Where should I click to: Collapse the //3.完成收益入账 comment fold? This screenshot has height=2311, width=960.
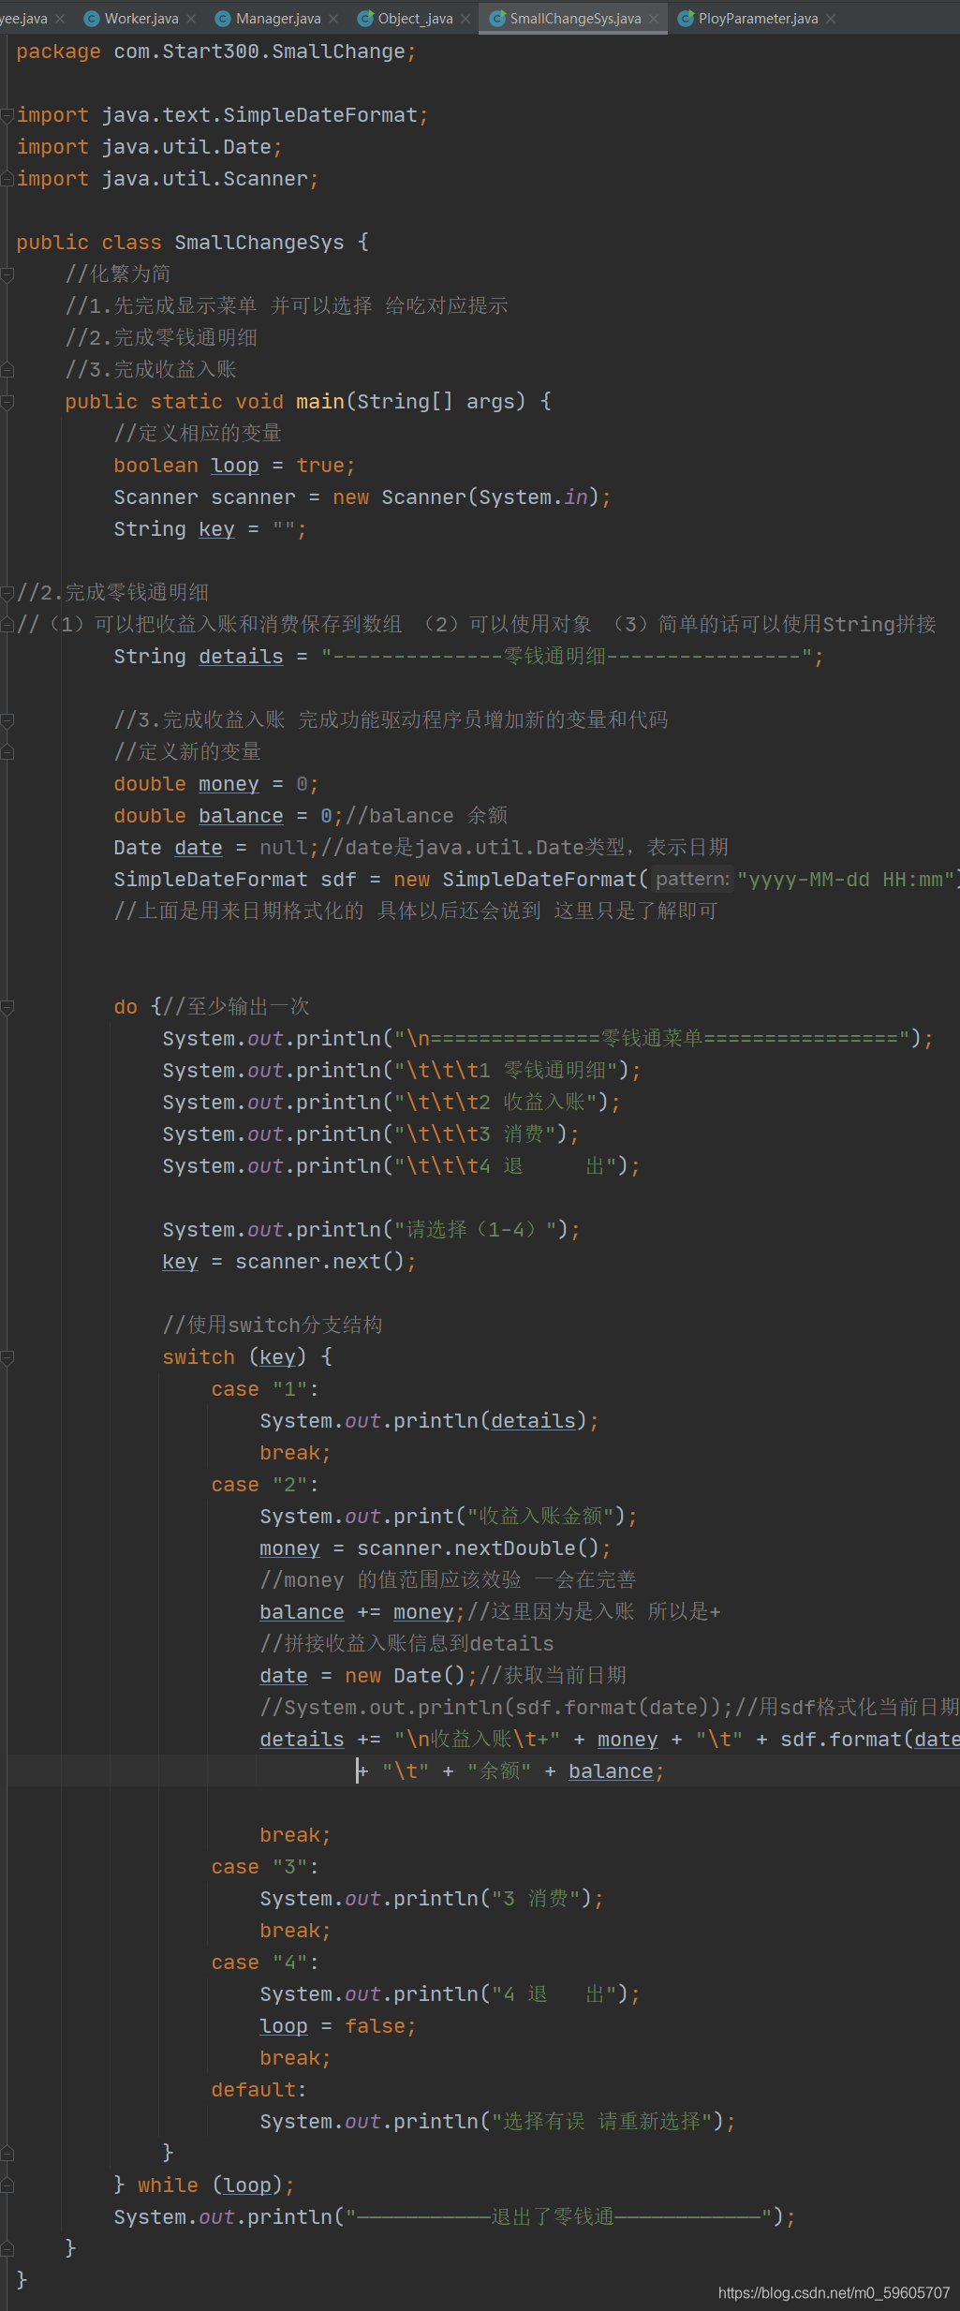tap(7, 720)
